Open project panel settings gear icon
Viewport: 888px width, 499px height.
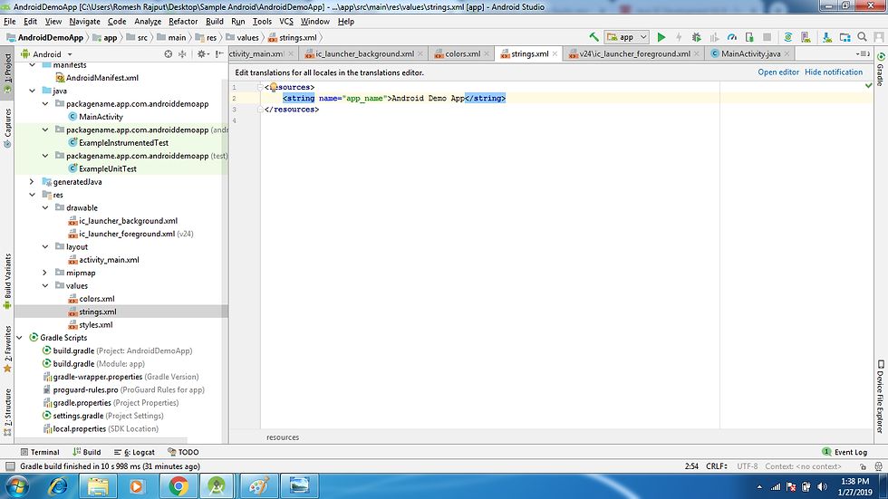[x=202, y=54]
